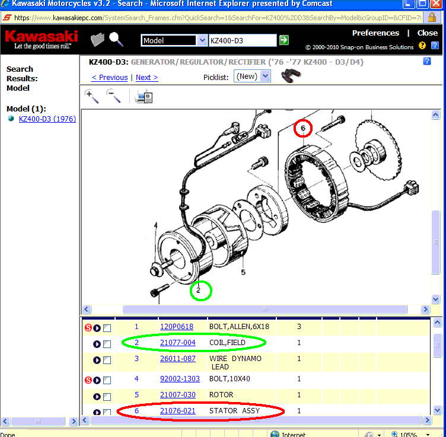Click reference number 5 in parts list

pos(136,395)
